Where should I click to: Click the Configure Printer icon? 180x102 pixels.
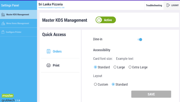[3, 32]
